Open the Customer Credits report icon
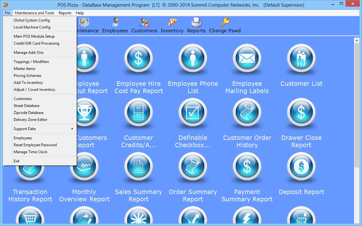The height and width of the screenshot is (226, 362). click(x=139, y=112)
